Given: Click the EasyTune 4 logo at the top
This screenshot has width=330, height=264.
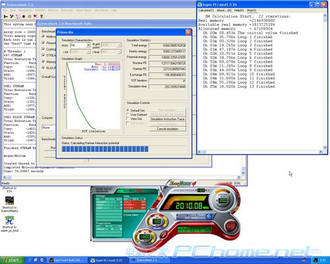Looking at the screenshot, I should coord(183,183).
